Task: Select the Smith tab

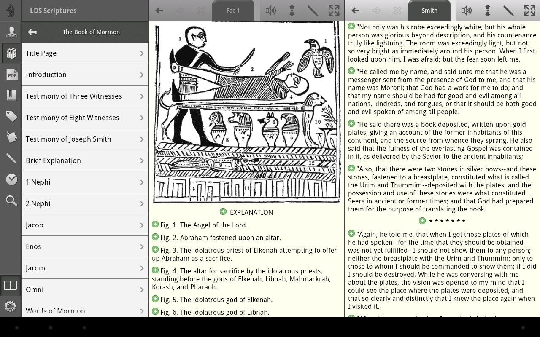Action: [x=429, y=11]
